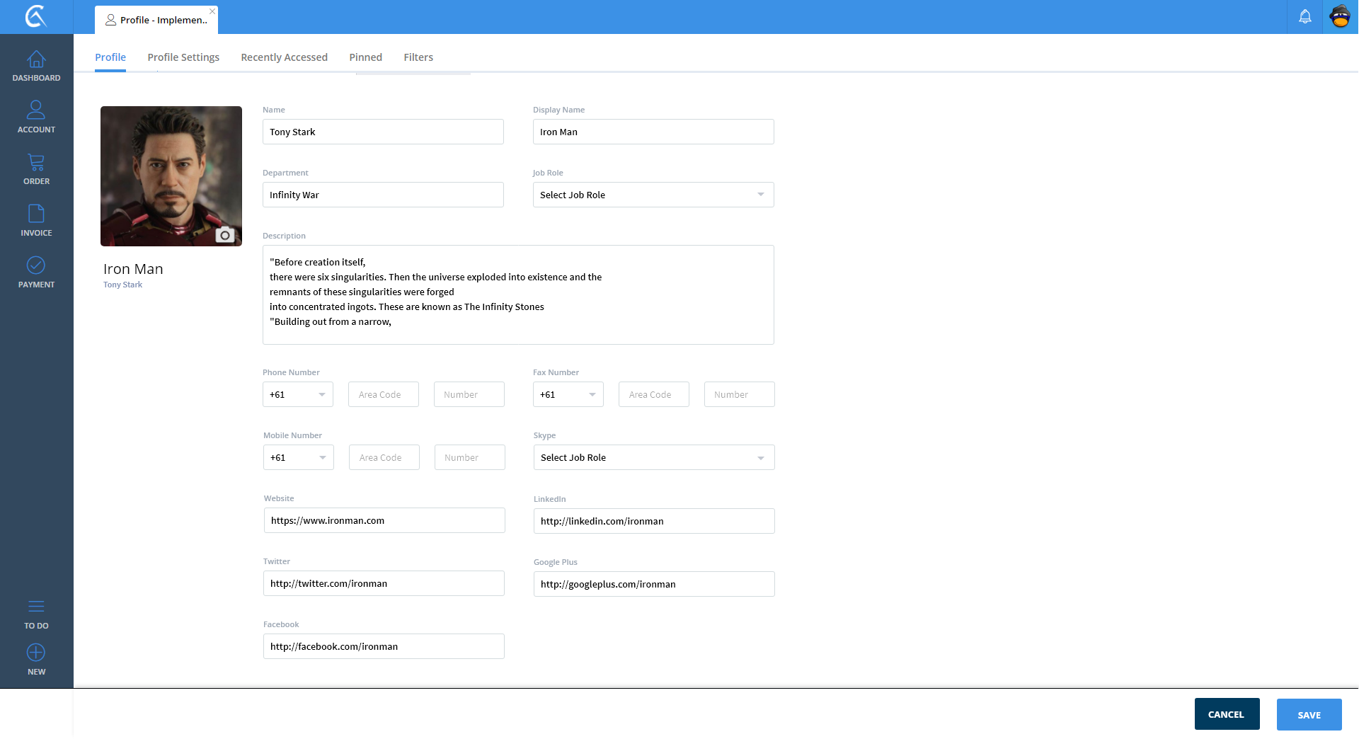Open user avatar menu in header
This screenshot has height=739, width=1359.
click(x=1340, y=17)
